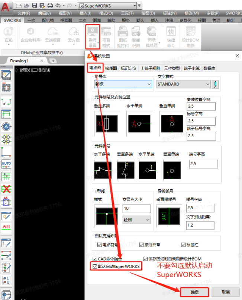The width and height of the screenshot is (242, 300).
Task: Click the 文字到线距离 field showing 1.2
Action: (200, 225)
